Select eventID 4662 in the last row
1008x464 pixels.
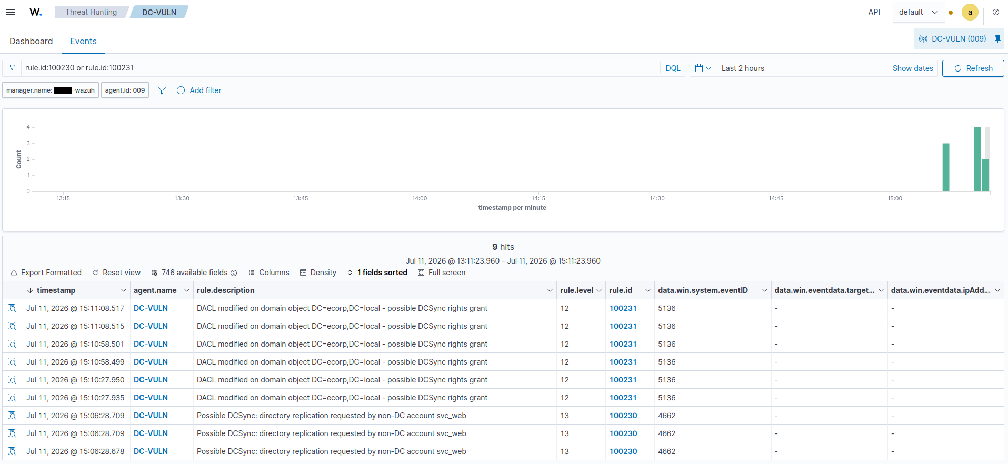click(667, 451)
